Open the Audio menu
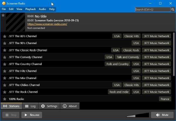The width and height of the screenshot is (176, 121). (42, 9)
